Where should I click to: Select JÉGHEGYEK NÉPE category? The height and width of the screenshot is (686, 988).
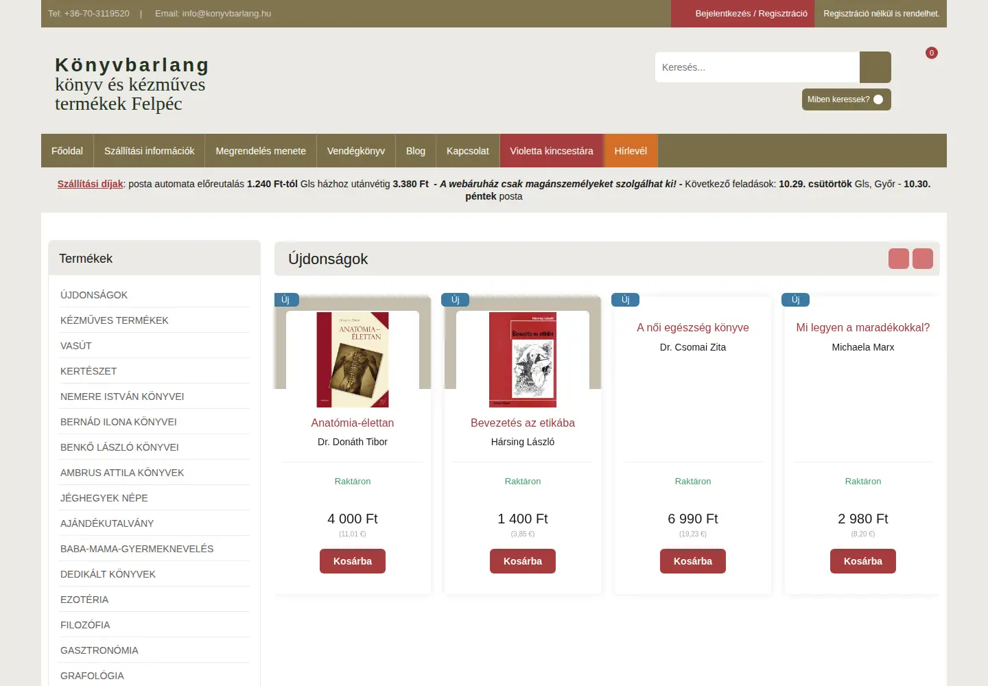[154, 498]
